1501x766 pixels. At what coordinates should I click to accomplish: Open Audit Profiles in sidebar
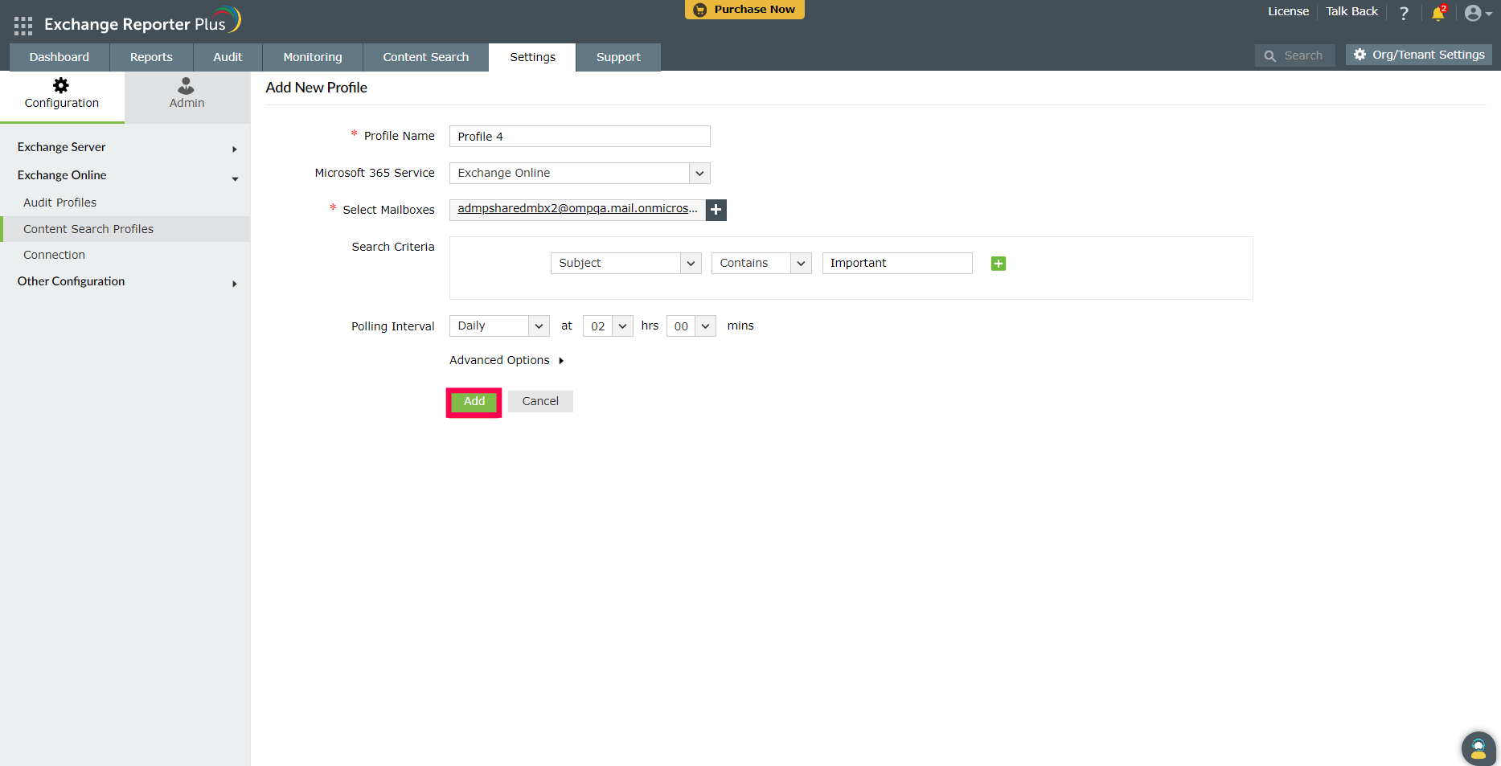(x=60, y=203)
